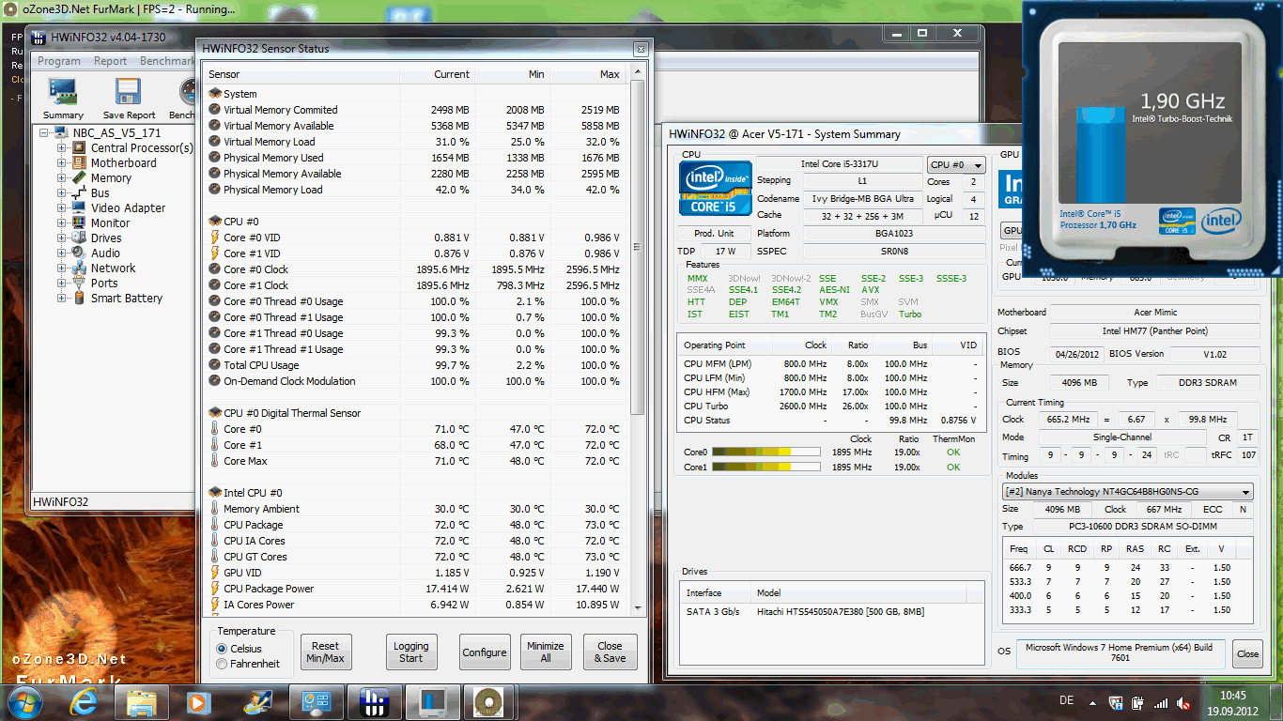Open Internet Explorer from the taskbar

click(x=85, y=701)
